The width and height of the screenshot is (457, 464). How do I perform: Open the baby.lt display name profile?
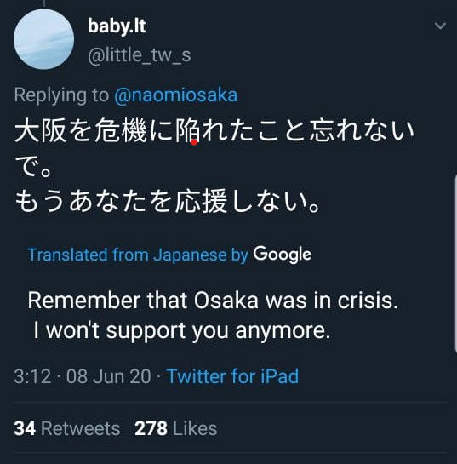click(x=117, y=26)
